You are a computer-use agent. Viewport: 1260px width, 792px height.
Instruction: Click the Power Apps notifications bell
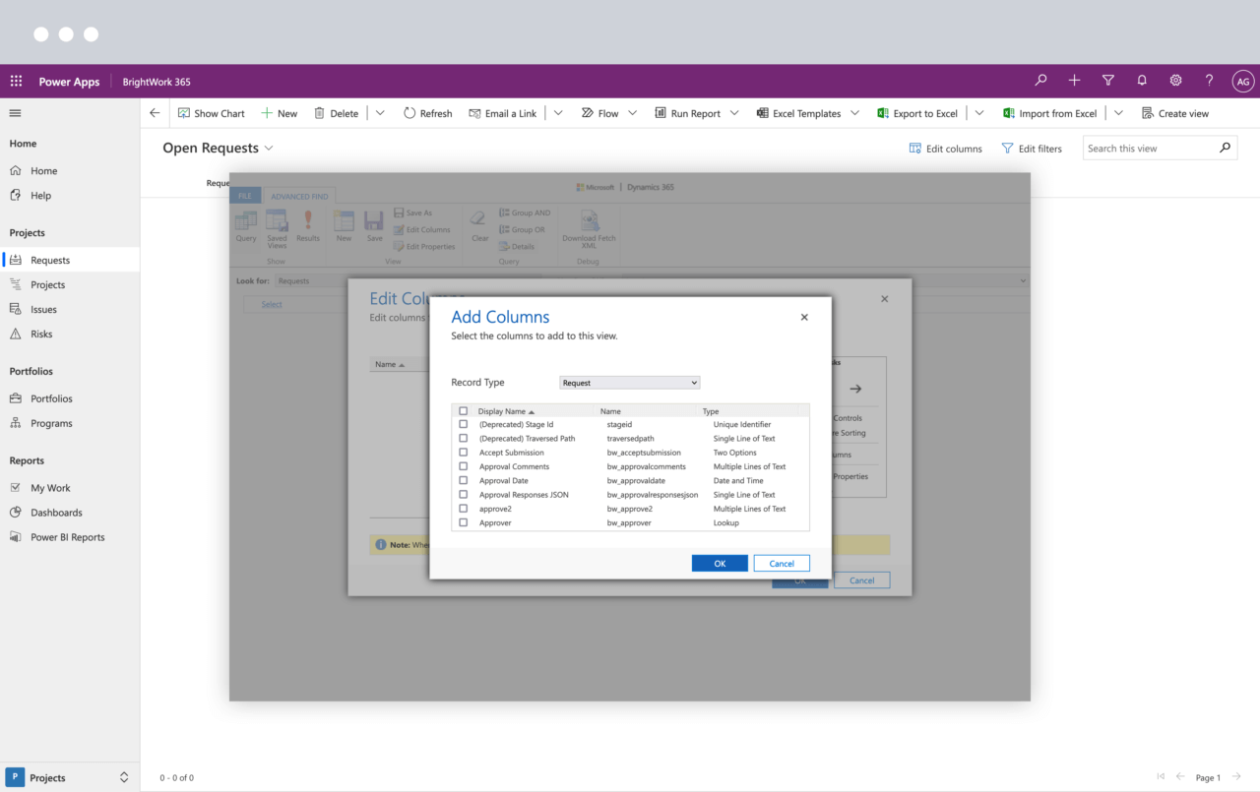[1141, 81]
